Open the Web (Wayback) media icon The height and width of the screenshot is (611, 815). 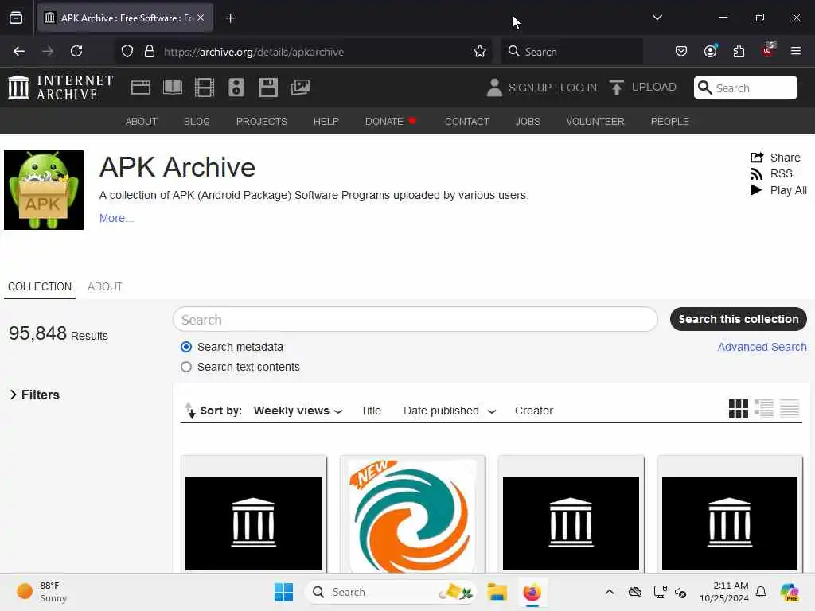coord(140,88)
